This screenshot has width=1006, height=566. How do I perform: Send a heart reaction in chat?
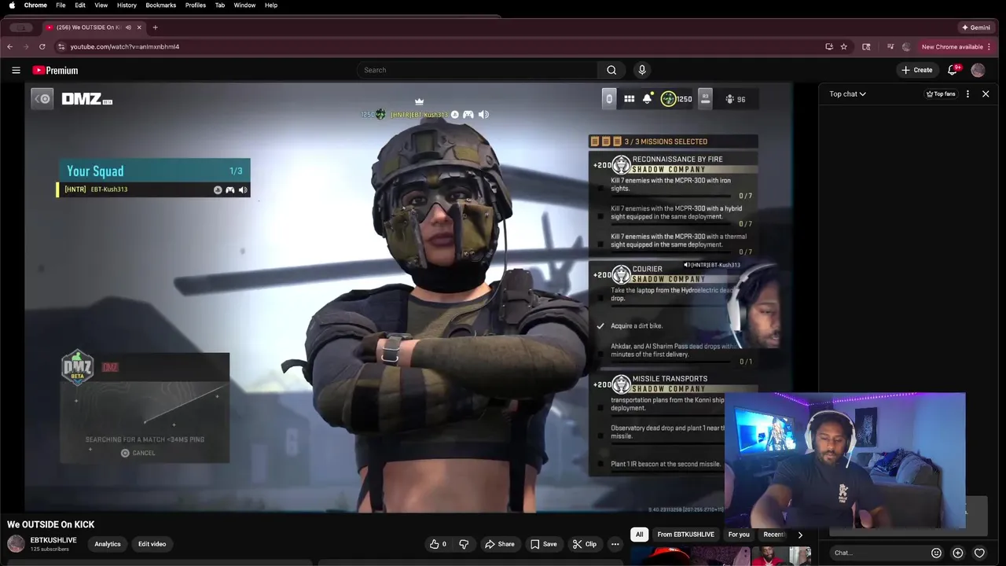979,553
